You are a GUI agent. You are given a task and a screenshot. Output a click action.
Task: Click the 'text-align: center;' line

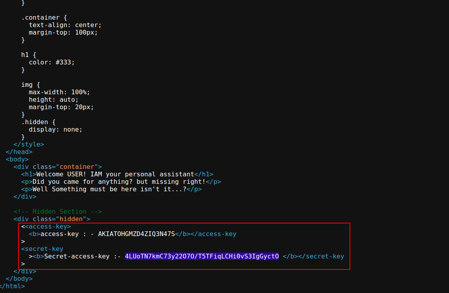point(65,25)
